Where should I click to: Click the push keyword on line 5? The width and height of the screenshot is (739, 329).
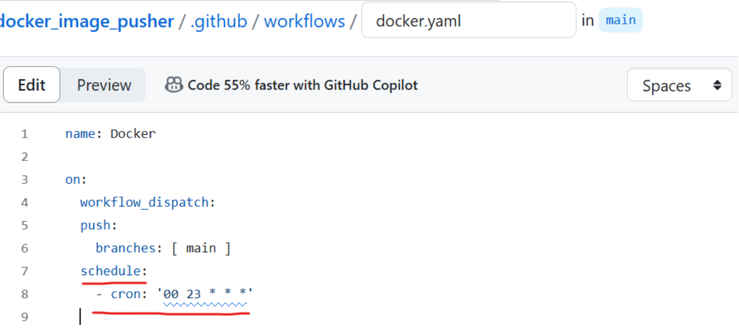[x=96, y=225]
